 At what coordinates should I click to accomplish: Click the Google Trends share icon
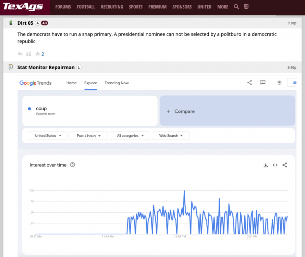pos(249,83)
